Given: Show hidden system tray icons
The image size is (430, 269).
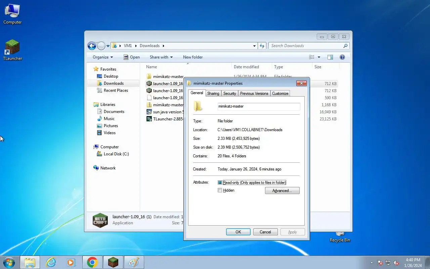Looking at the screenshot, I should pyautogui.click(x=371, y=263).
